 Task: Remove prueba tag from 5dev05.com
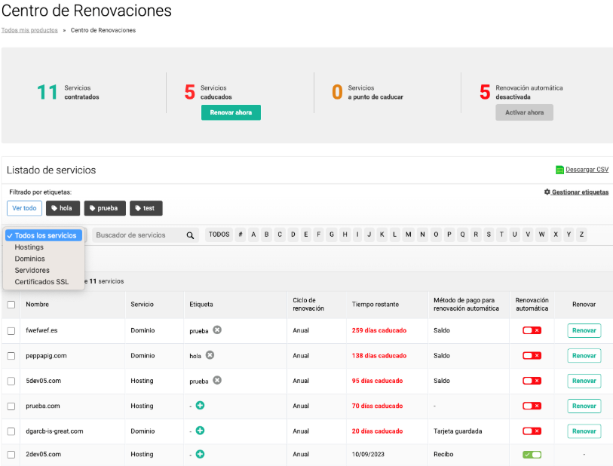(x=217, y=380)
